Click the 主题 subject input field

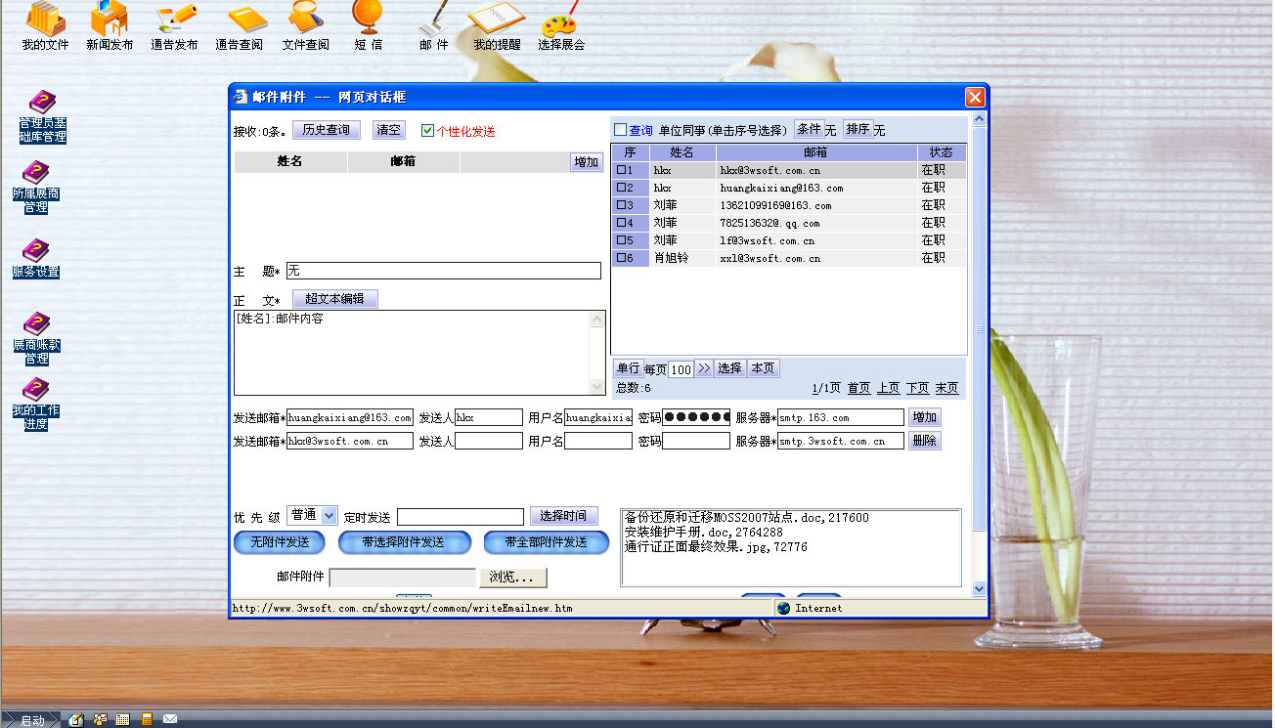(x=443, y=271)
